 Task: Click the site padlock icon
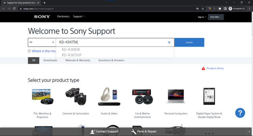(21, 9)
